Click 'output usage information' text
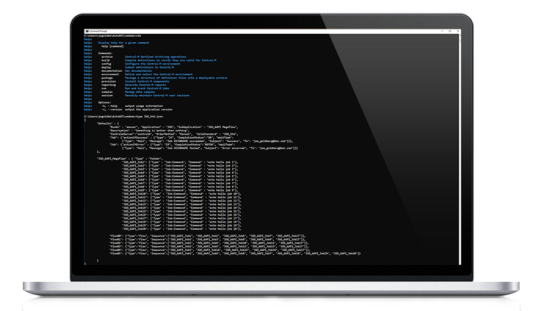Viewport: 543px width, 311px height. point(144,106)
